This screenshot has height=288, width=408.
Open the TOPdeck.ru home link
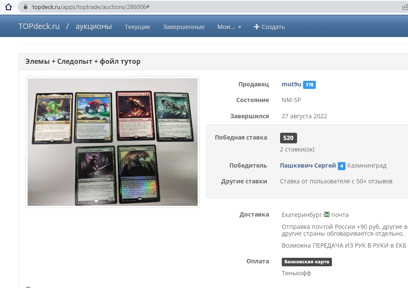[39, 26]
